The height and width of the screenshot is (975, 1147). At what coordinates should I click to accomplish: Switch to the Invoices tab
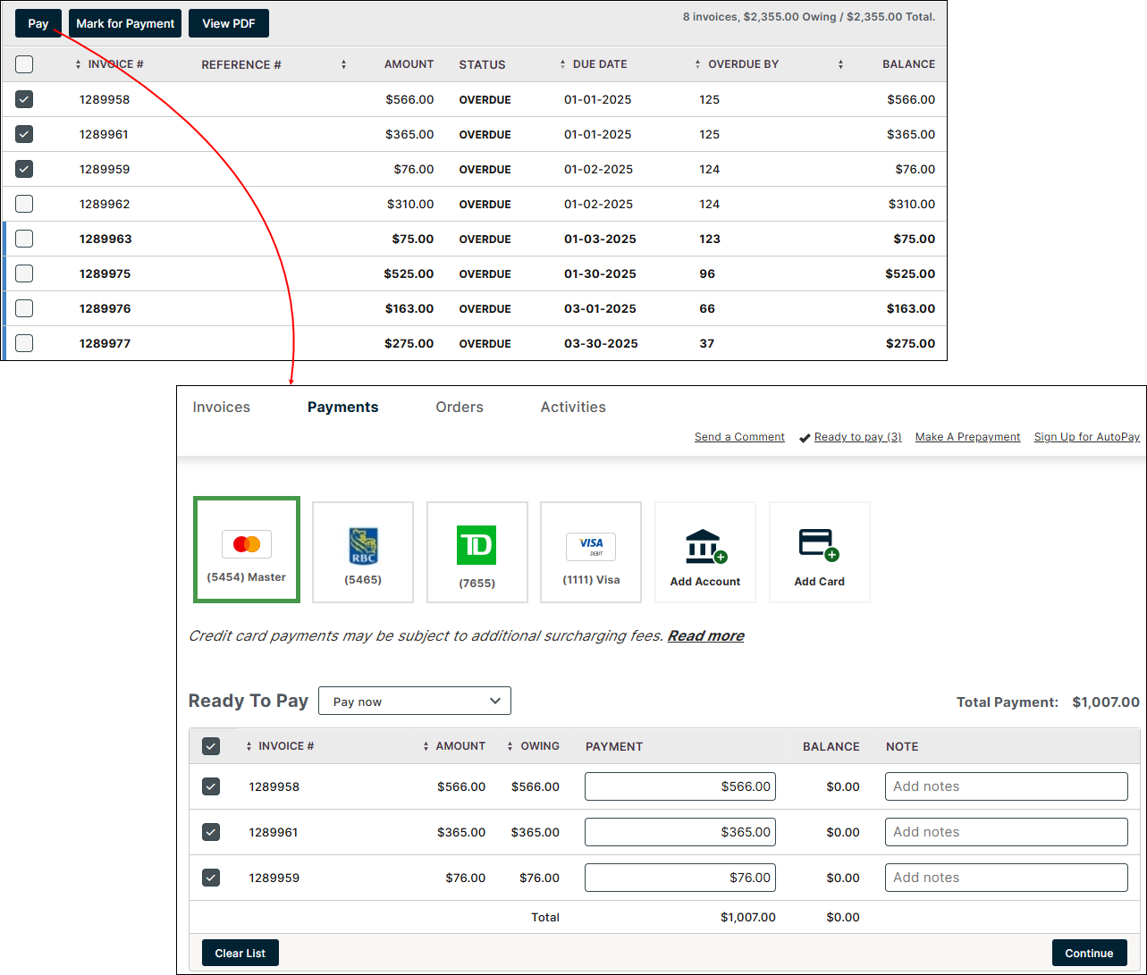click(x=222, y=408)
